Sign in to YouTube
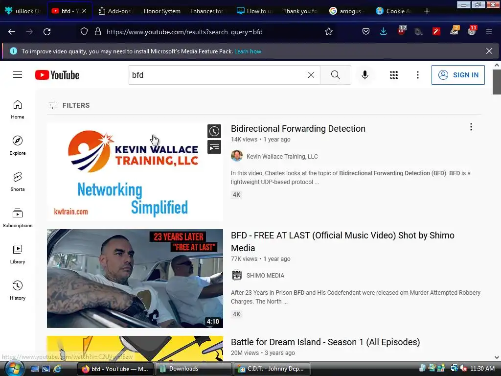501x376 pixels. [x=458, y=75]
